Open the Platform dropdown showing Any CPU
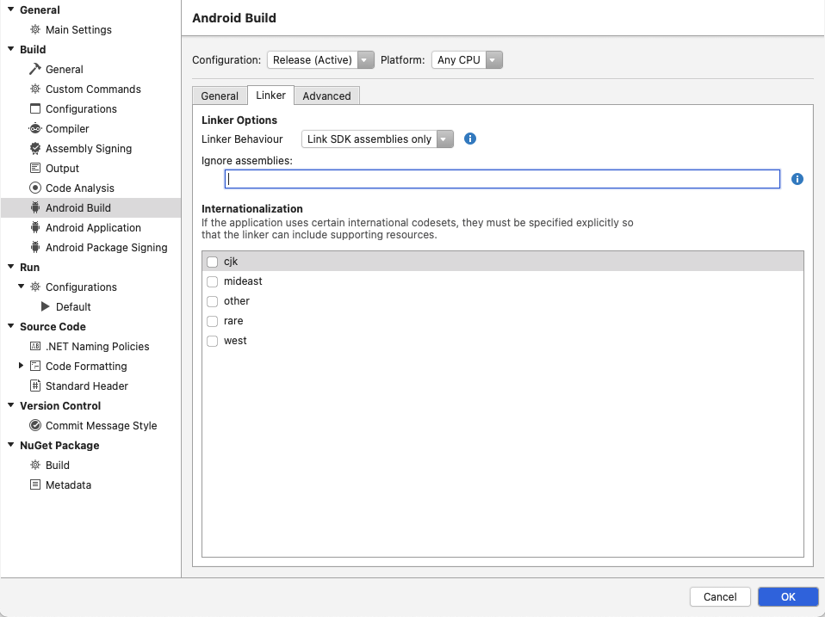Image resolution: width=825 pixels, height=617 pixels. [467, 60]
